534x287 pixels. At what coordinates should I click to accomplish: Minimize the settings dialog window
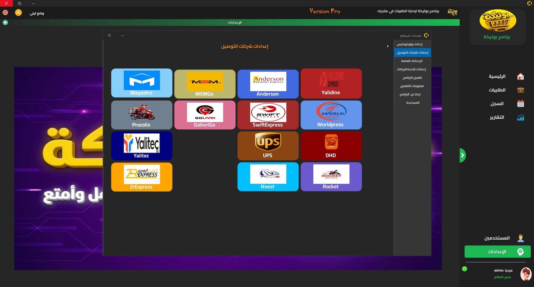(x=123, y=35)
